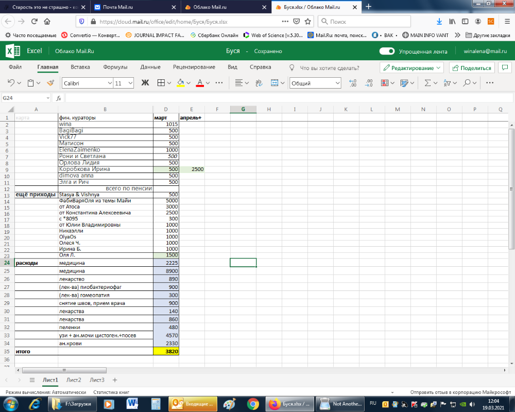Open the Calibri font name dropdown
The height and width of the screenshot is (412, 515).
[x=87, y=83]
